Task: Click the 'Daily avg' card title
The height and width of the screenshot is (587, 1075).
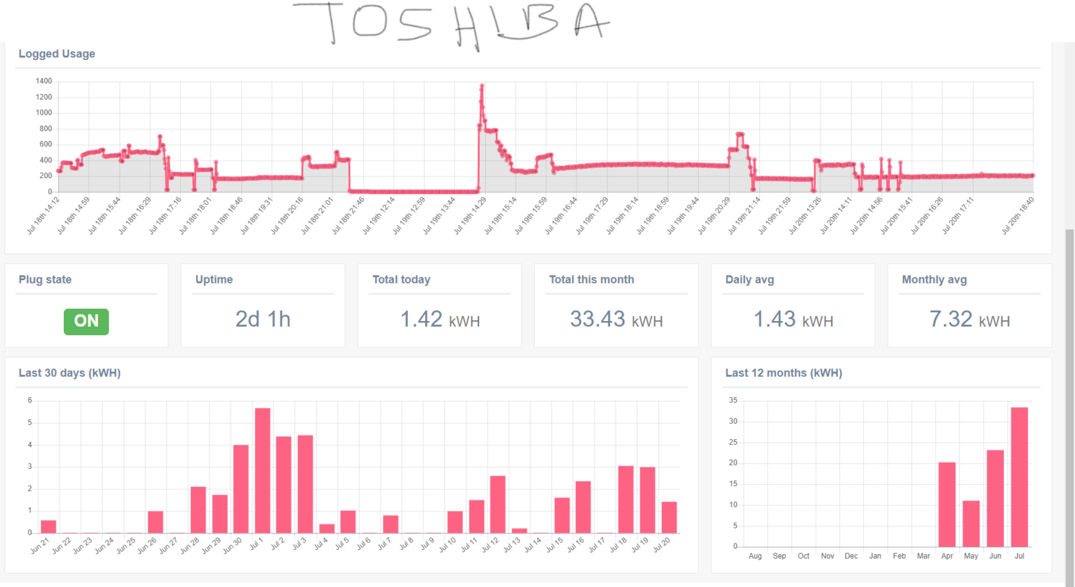Action: (750, 279)
